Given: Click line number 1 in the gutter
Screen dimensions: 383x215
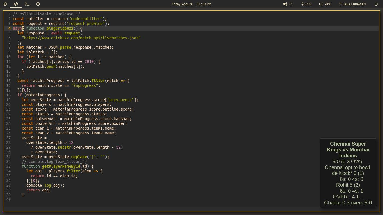Looking at the screenshot, I should tap(10, 14).
